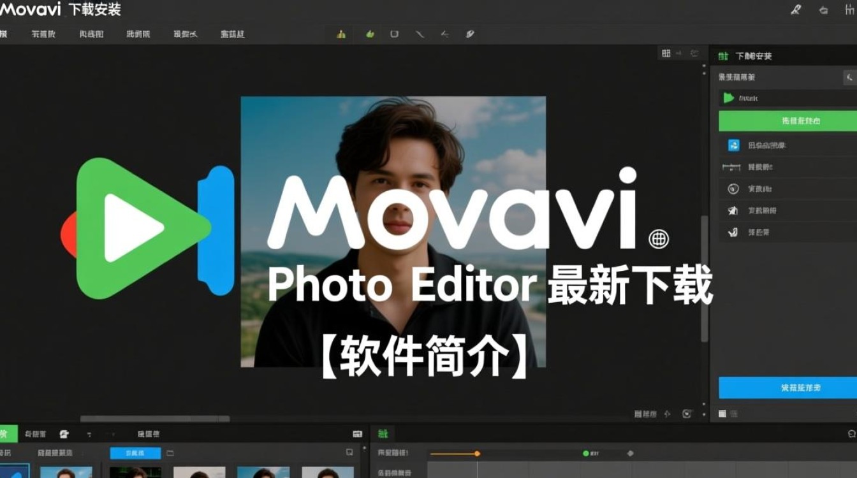The height and width of the screenshot is (478, 857).
Task: Click the green histogram adjustment icon in the toolbar
Action: [x=340, y=34]
